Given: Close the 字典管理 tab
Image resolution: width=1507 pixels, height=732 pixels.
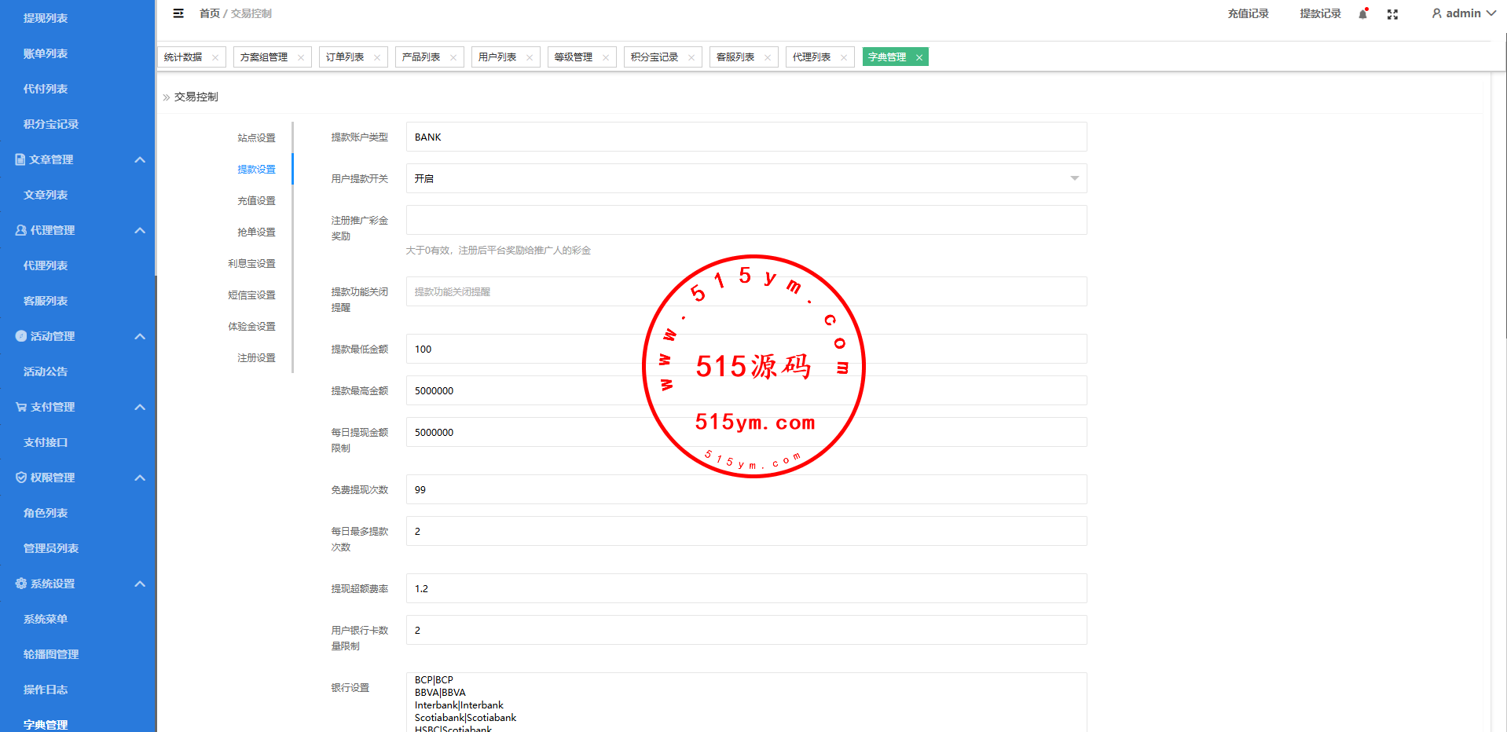Looking at the screenshot, I should pos(918,57).
